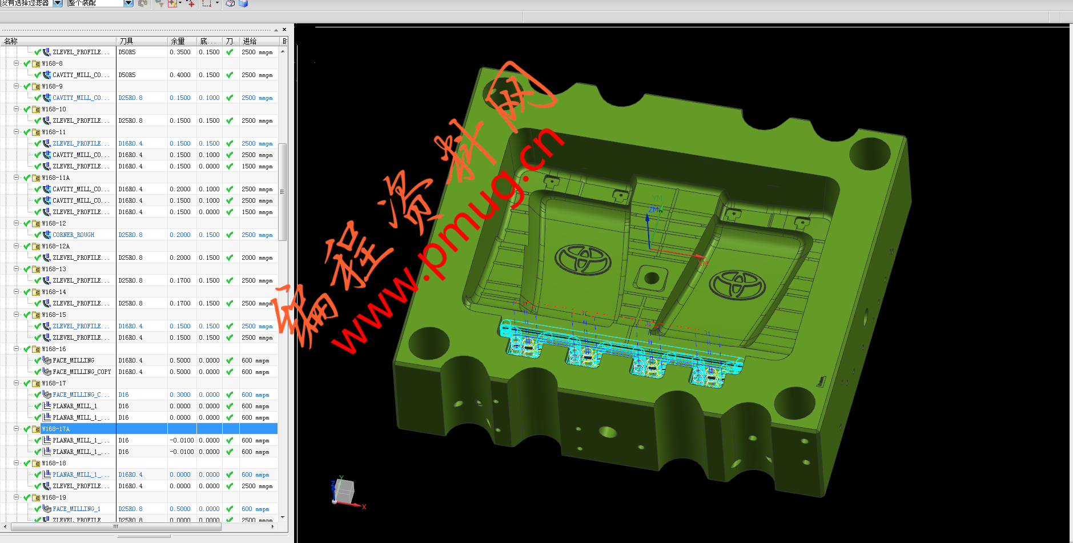Image resolution: width=1073 pixels, height=543 pixels.
Task: Click the navigator vertical scrollbar thumb
Action: click(283, 192)
